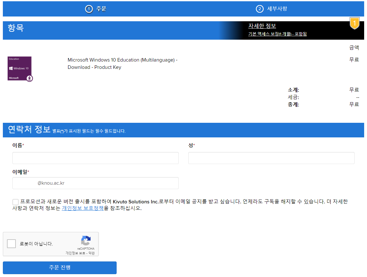Click the 세금 label
The width and height of the screenshot is (367, 277).
click(293, 97)
